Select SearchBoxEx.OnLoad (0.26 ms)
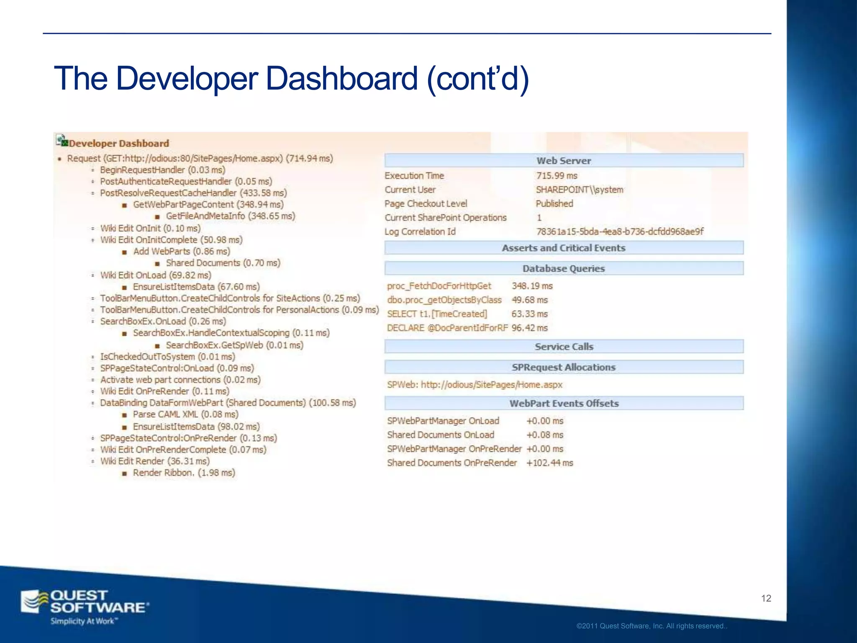This screenshot has width=857, height=643. click(163, 321)
